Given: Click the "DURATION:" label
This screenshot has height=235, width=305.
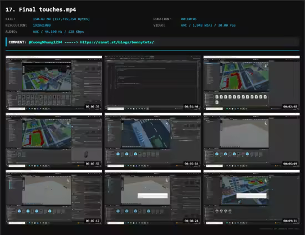Looking at the screenshot, I should (162, 19).
